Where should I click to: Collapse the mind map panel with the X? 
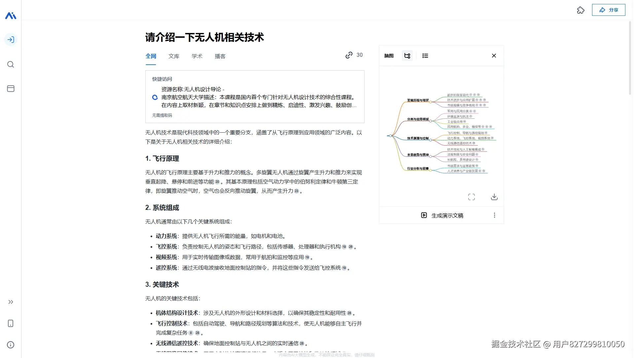(x=494, y=55)
